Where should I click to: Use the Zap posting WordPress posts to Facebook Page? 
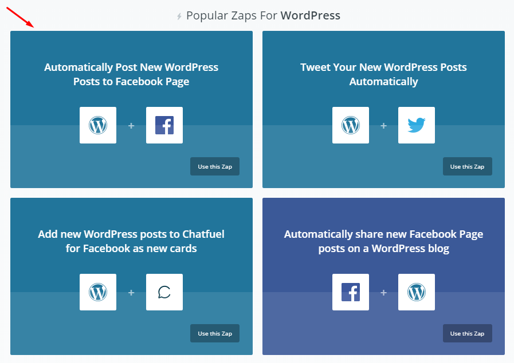tap(215, 167)
